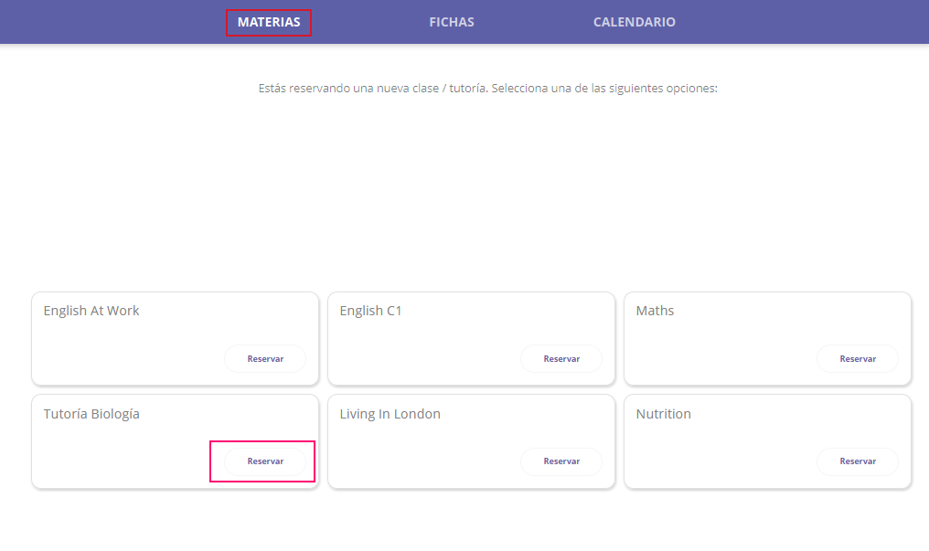Click the Nutrition title text
Viewport: 929px width, 551px height.
coord(663,414)
